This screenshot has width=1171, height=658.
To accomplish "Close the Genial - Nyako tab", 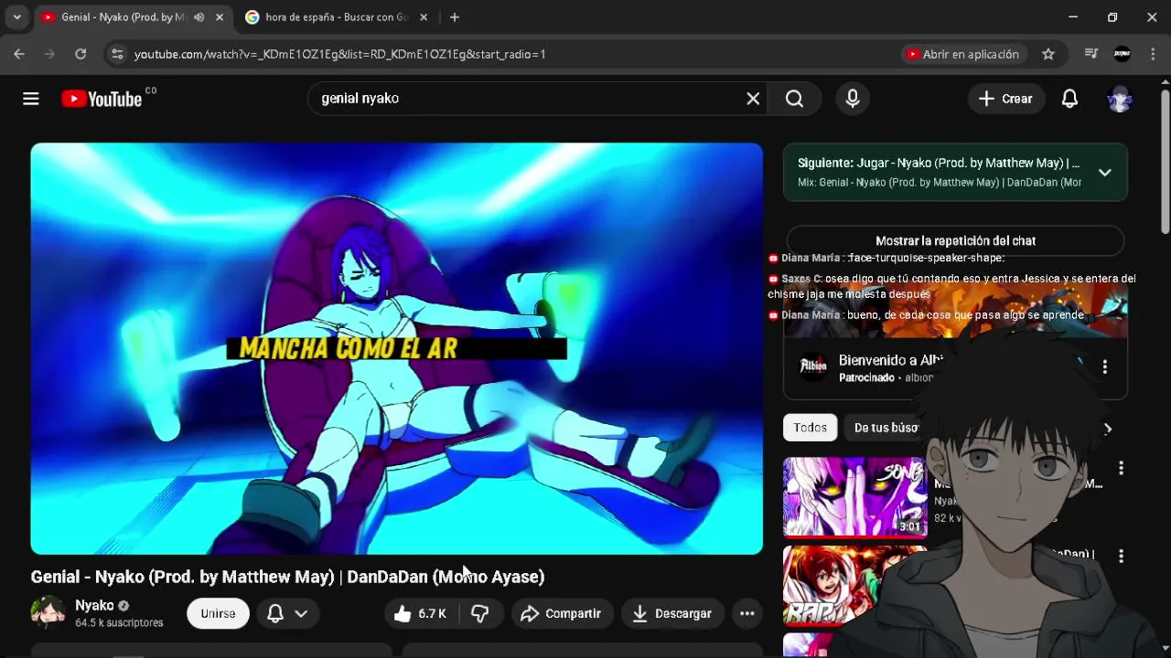I will click(220, 17).
